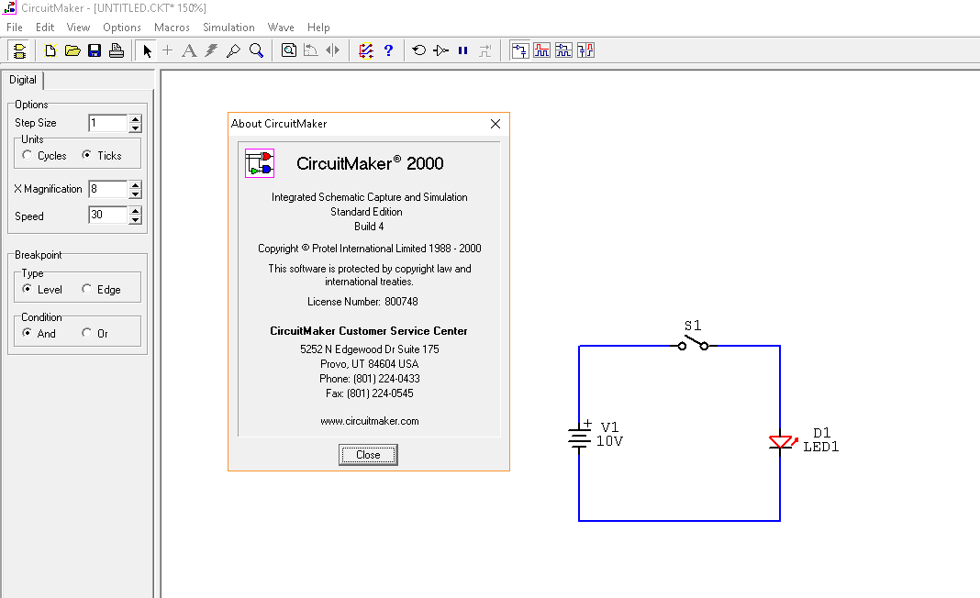Open the Edit menu
Image resolution: width=980 pixels, height=598 pixels.
pos(45,28)
